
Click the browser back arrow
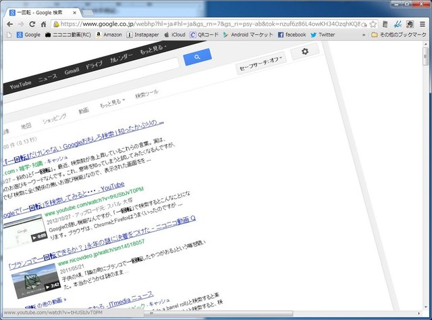(x=9, y=23)
